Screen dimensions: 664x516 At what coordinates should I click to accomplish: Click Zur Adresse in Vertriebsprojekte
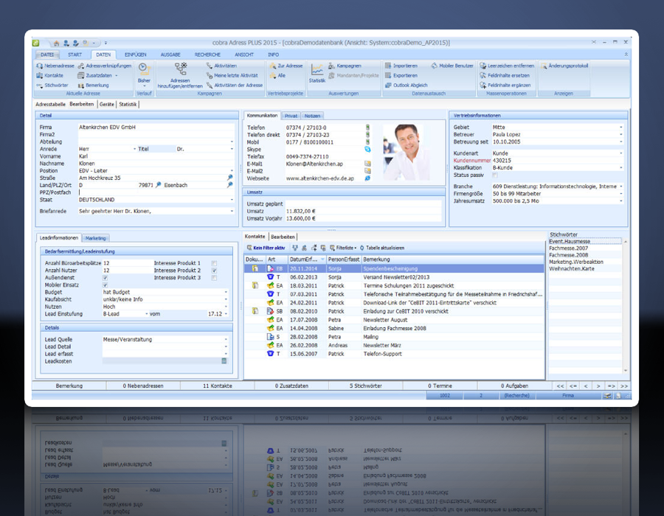286,66
